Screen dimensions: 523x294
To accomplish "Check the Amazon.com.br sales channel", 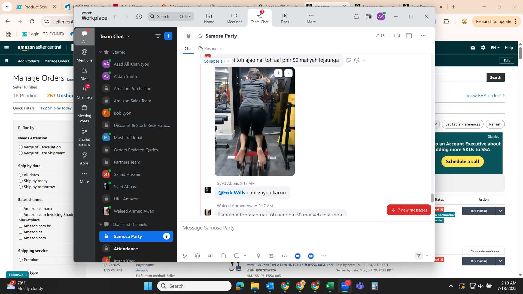I will tap(20, 226).
